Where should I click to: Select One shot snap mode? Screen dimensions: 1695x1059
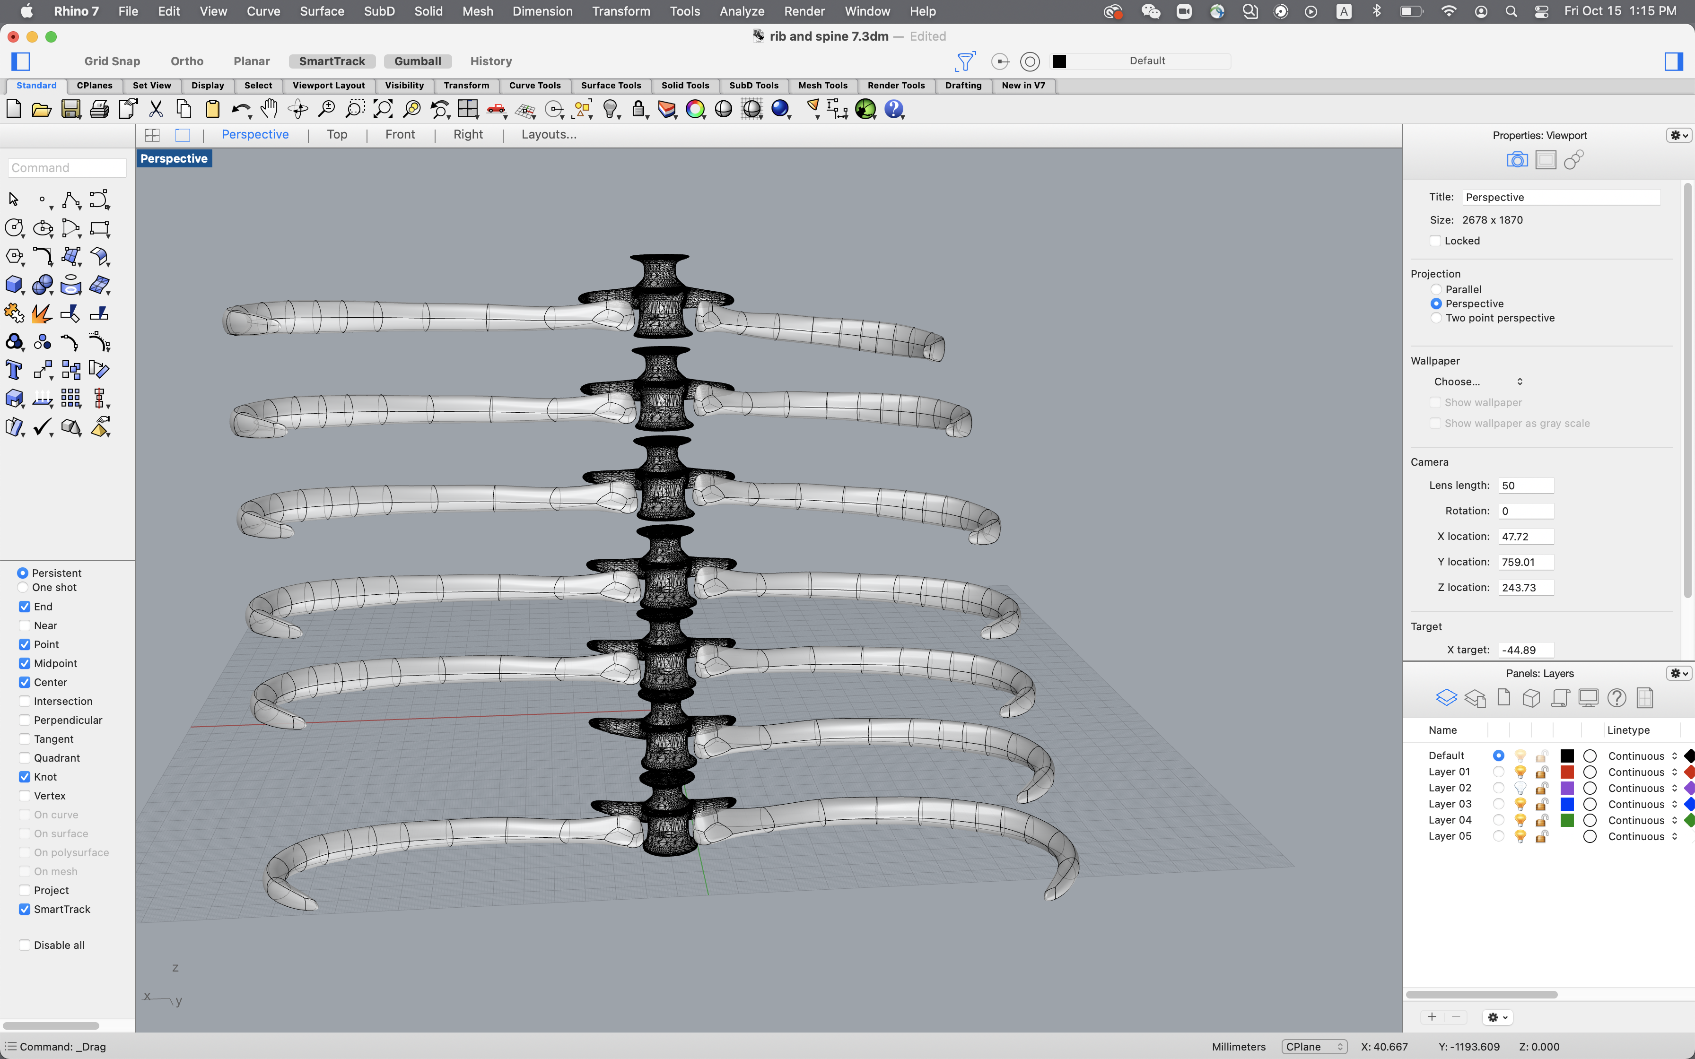click(x=23, y=587)
